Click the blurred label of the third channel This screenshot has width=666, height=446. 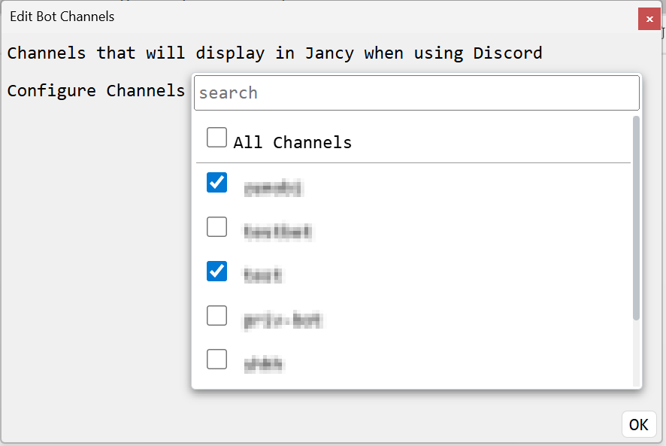tap(263, 275)
